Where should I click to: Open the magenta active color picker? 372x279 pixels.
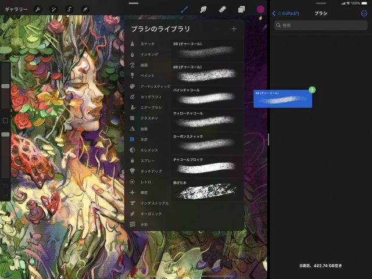pyautogui.click(x=260, y=9)
